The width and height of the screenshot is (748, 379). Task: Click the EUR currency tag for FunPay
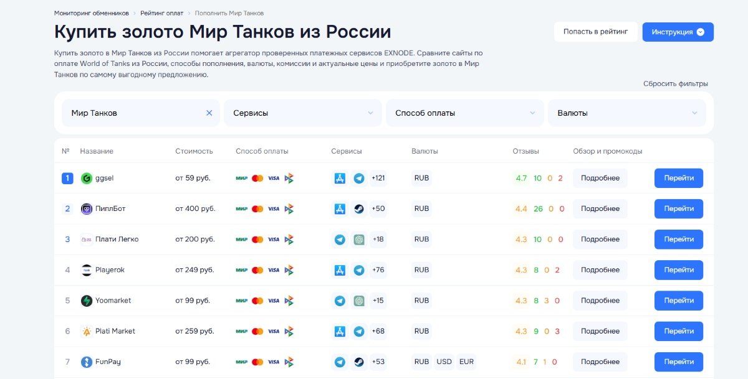point(466,362)
